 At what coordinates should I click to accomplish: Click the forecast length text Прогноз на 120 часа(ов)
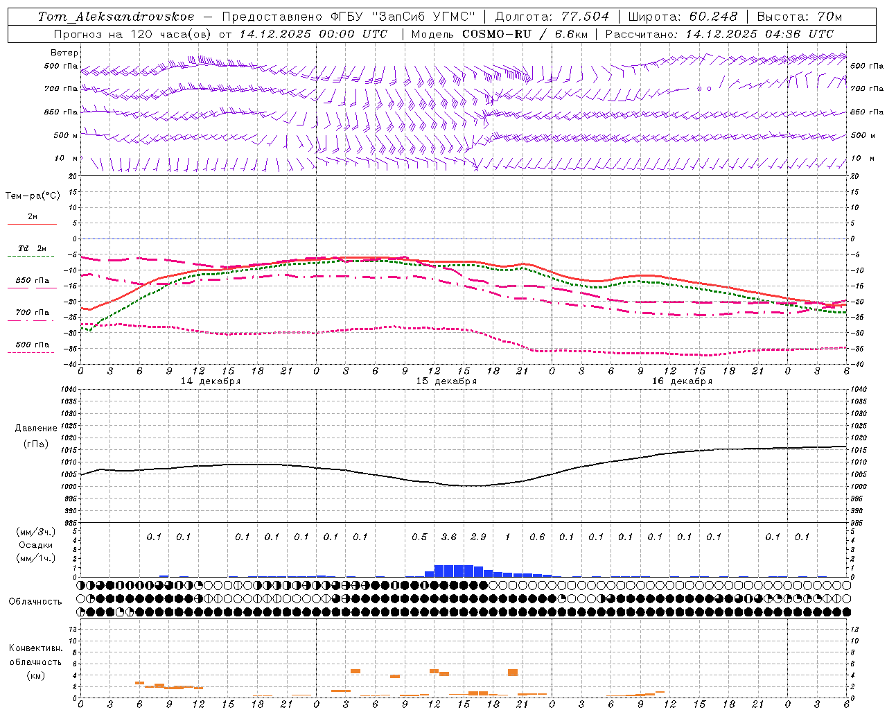[133, 34]
